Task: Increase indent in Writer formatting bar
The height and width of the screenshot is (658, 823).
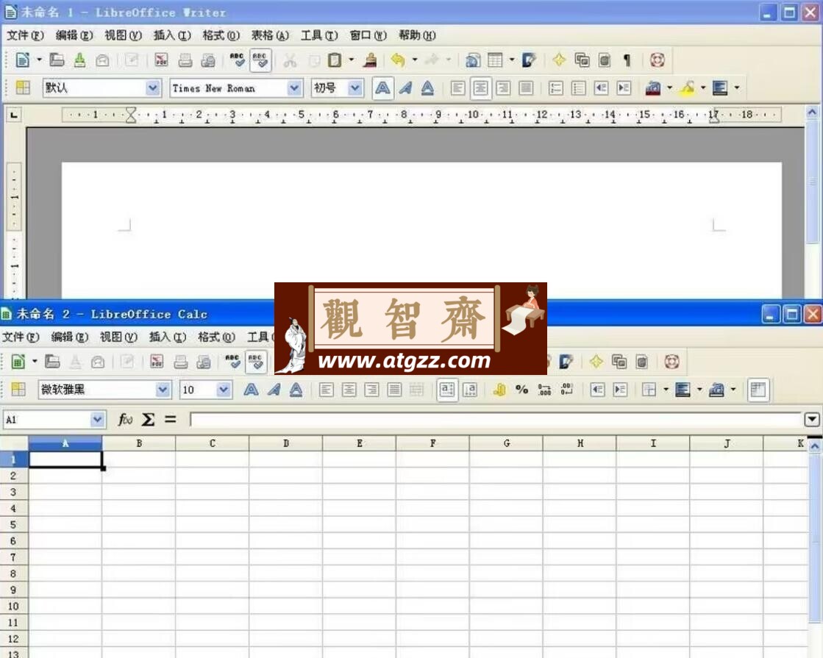Action: 624,87
